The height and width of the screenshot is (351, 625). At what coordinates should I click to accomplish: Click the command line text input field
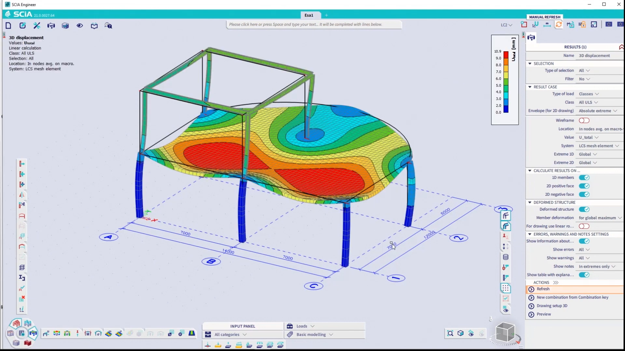pos(314,24)
